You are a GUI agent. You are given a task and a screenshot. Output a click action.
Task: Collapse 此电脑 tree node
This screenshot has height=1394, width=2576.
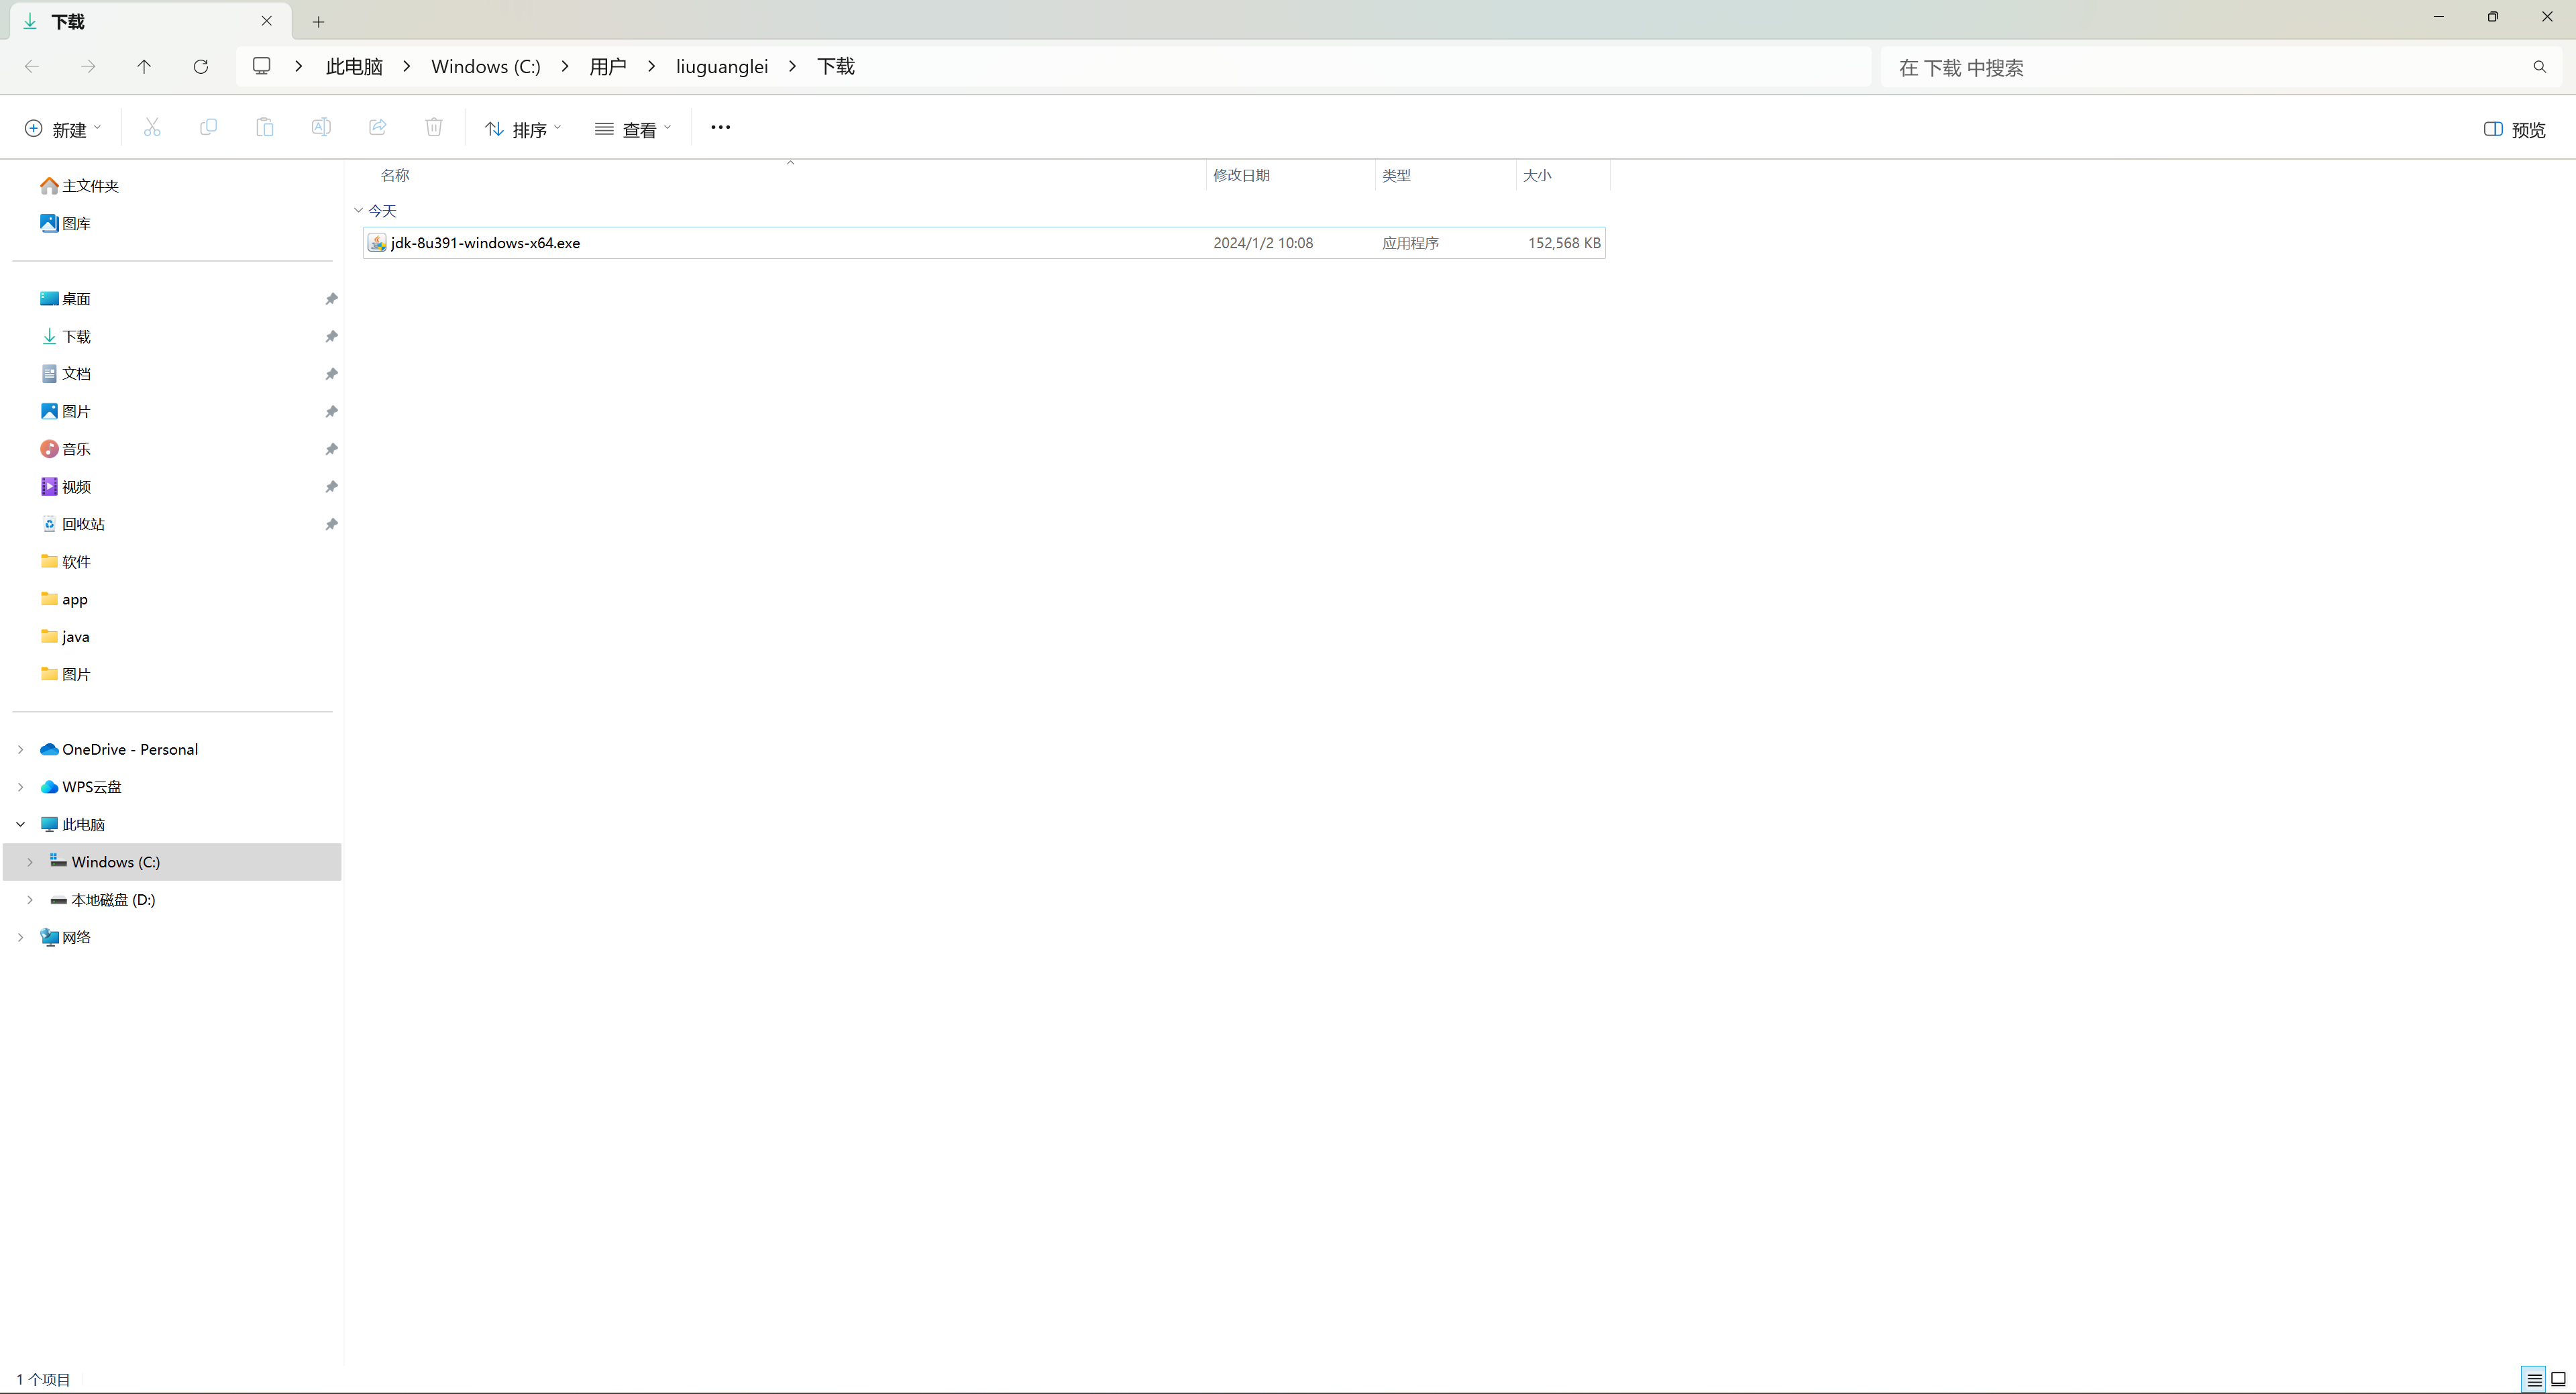coord(20,824)
